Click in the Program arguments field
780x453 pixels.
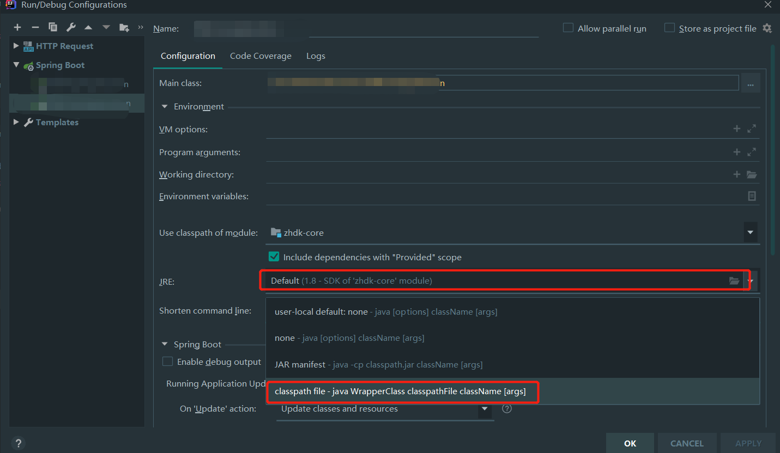(x=496, y=152)
